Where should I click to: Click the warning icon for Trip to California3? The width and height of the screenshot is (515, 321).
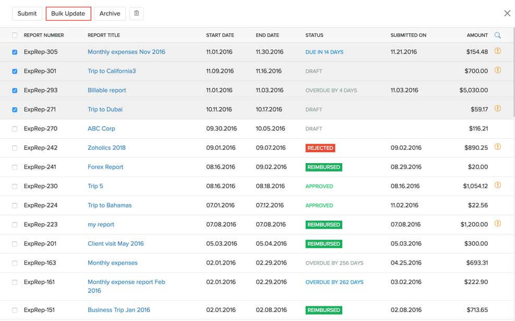pos(498,70)
